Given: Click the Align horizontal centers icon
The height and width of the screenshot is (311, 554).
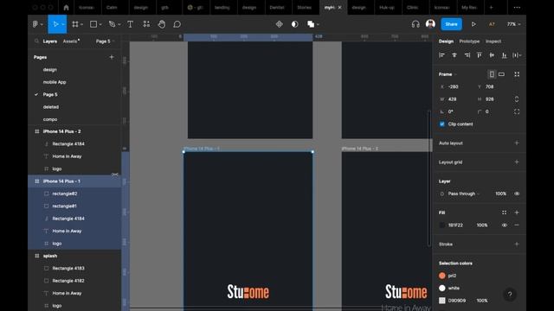Looking at the screenshot, I should click(x=454, y=55).
